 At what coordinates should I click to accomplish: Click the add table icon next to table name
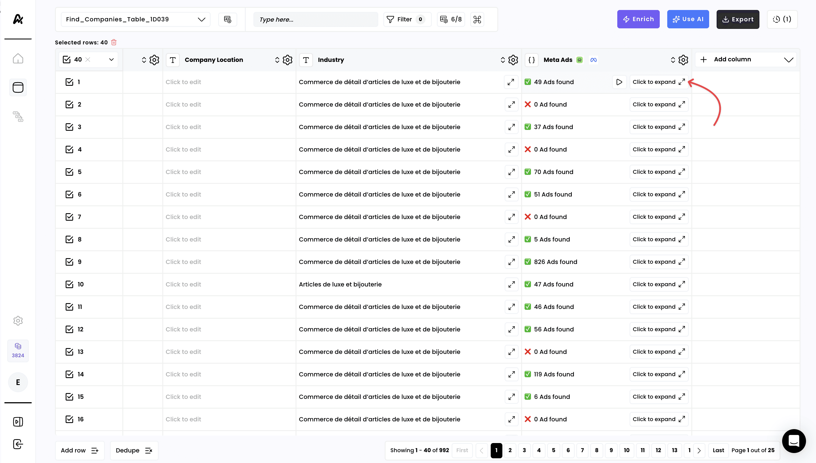pos(228,19)
